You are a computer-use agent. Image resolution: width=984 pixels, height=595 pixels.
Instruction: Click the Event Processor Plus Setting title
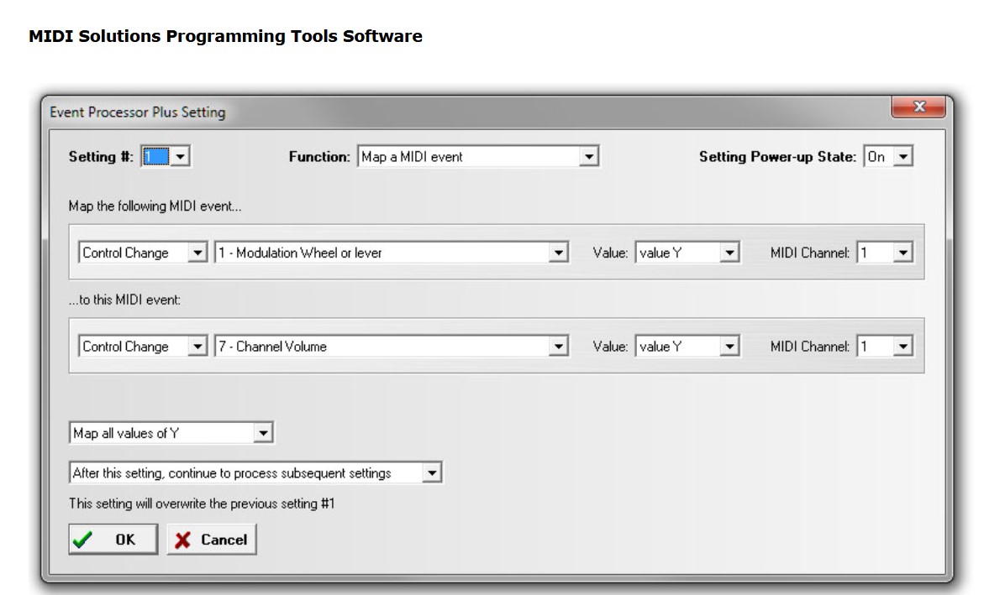[138, 112]
